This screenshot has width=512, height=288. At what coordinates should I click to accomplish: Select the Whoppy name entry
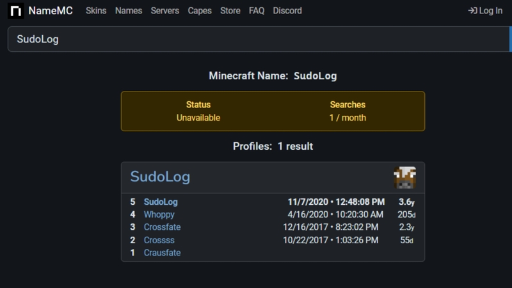[x=159, y=214]
